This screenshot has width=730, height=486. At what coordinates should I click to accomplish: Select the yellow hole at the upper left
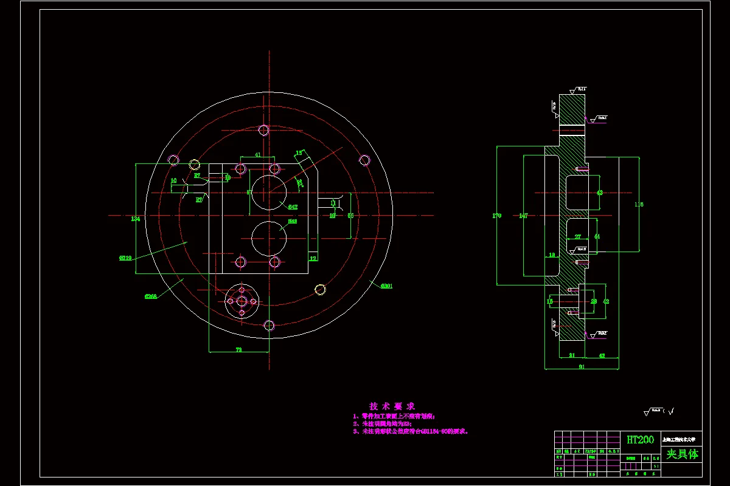[x=195, y=164]
